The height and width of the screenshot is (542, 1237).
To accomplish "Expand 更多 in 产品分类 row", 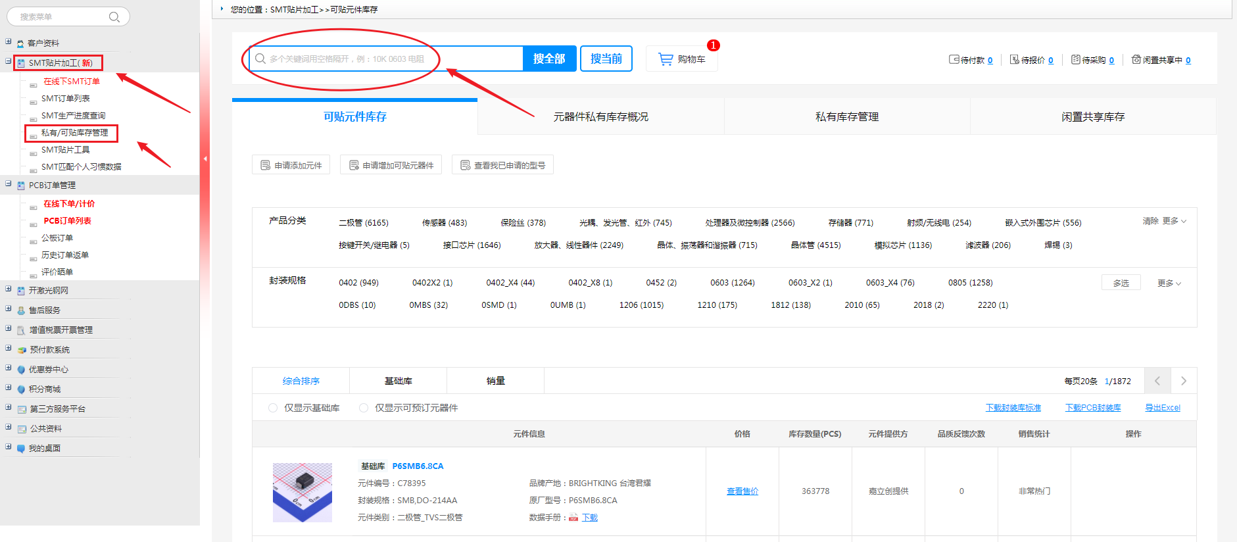I will 1174,221.
